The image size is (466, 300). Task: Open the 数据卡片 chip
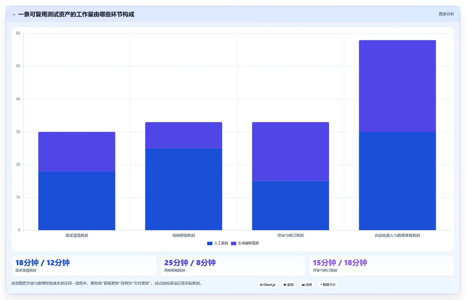click(328, 285)
